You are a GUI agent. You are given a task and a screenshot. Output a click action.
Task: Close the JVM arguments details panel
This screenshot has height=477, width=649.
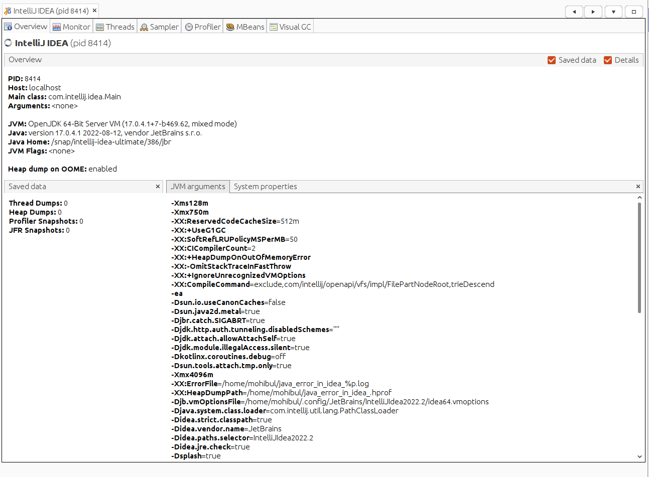638,187
